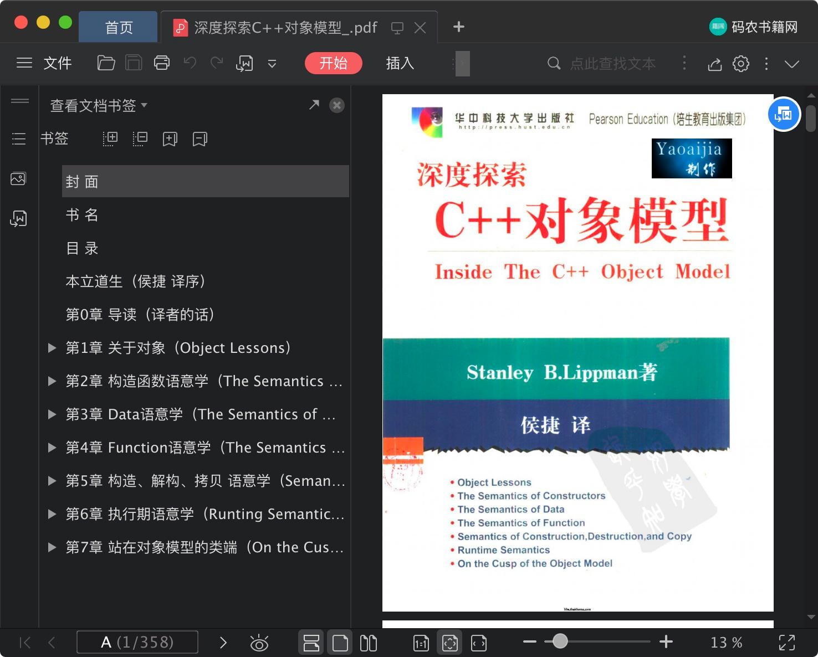Switch to two-page view
This screenshot has height=657, width=818.
pyautogui.click(x=369, y=643)
